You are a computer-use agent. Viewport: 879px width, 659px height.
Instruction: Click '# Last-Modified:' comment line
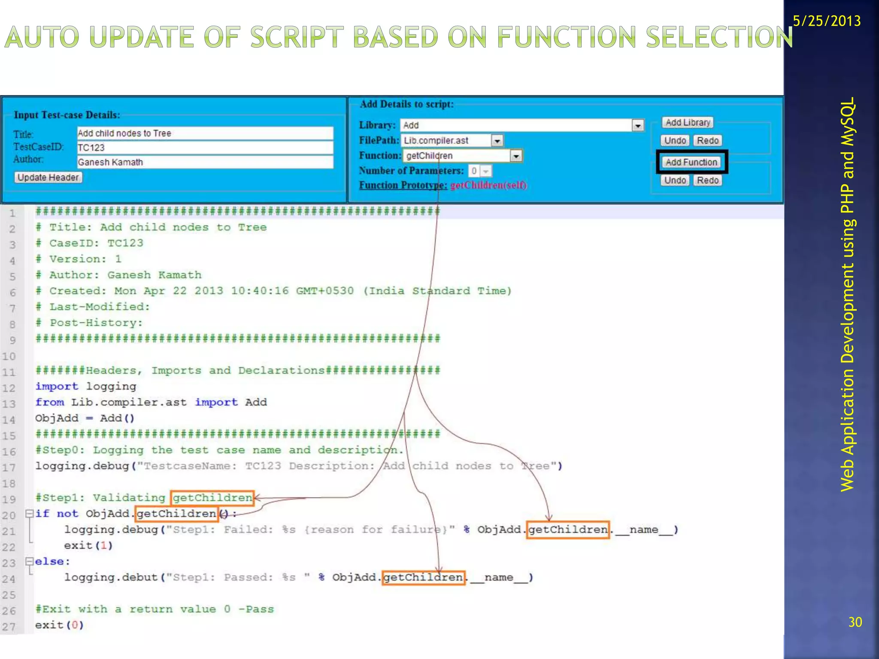coord(93,307)
